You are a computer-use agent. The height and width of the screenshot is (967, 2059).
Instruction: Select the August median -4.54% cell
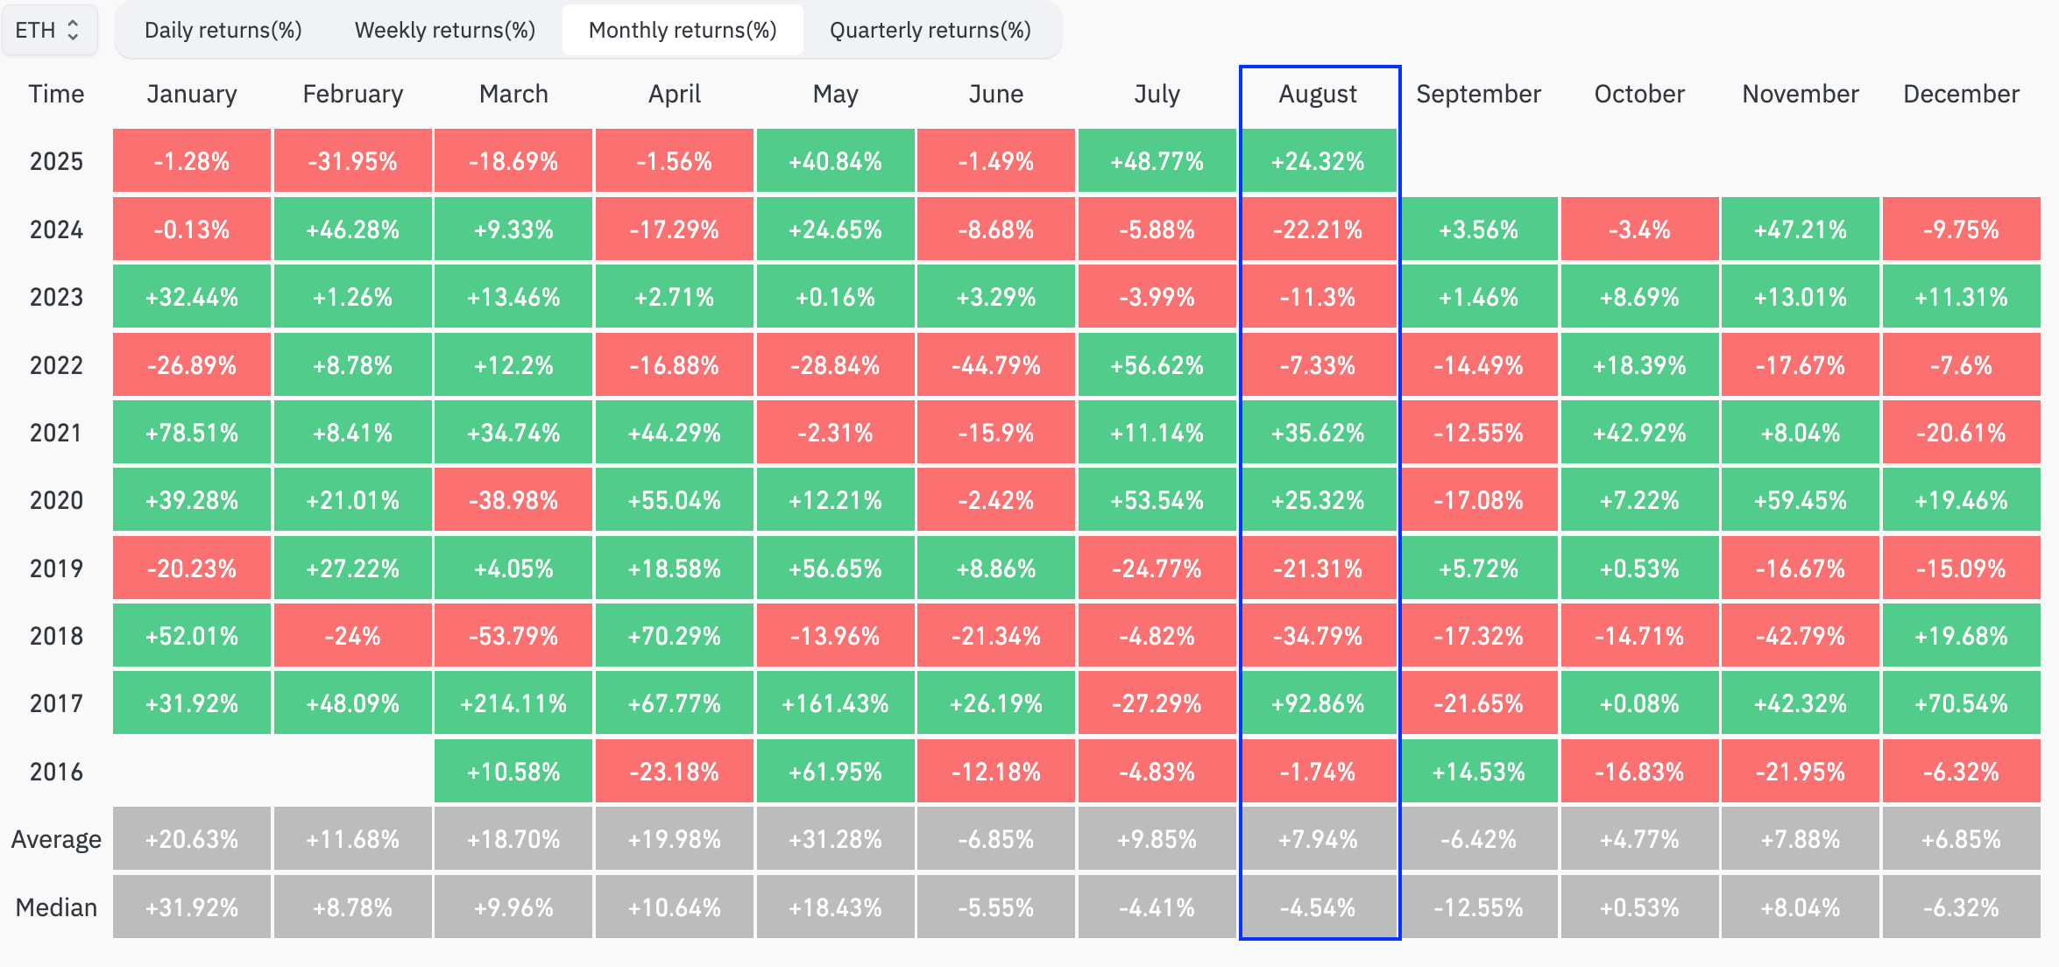click(x=1318, y=907)
